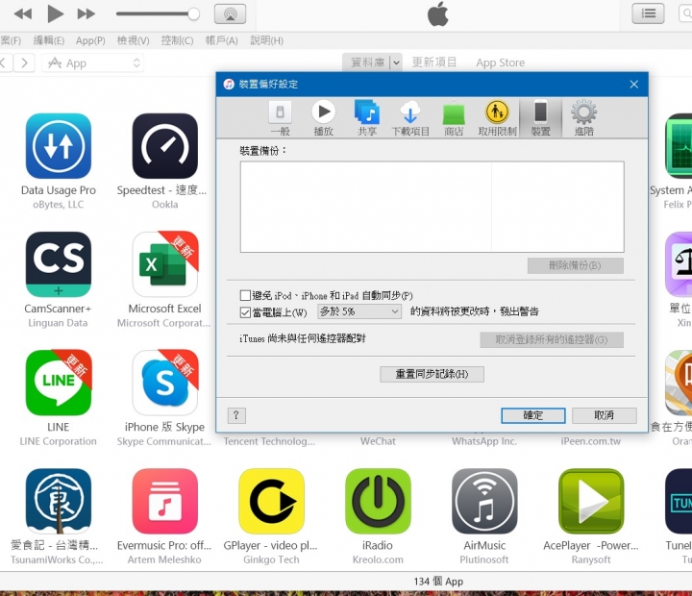This screenshot has width=692, height=596.
Task: Open the 共享 (Sharing) preferences tab
Action: pos(367,118)
